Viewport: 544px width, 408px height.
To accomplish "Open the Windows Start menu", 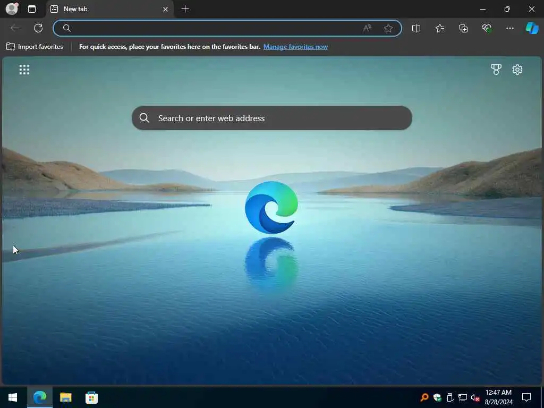I will [13, 397].
